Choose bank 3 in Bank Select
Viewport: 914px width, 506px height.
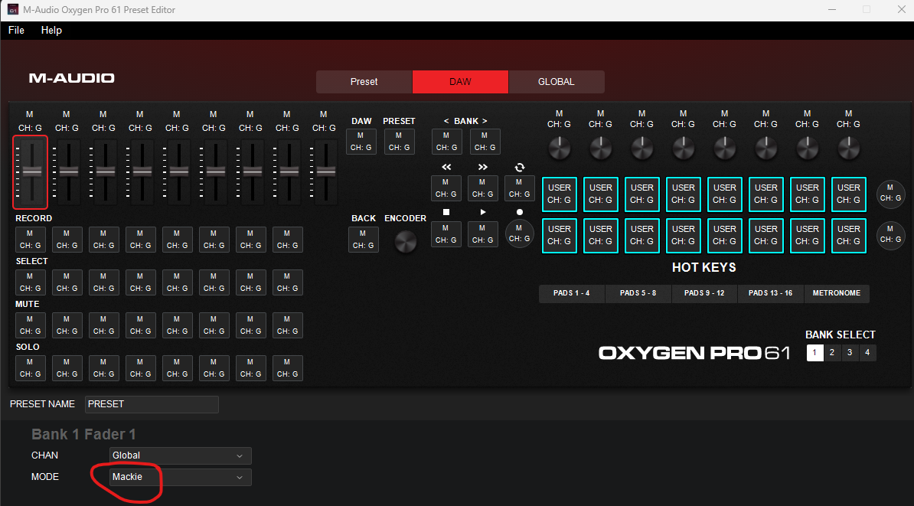[x=850, y=353]
